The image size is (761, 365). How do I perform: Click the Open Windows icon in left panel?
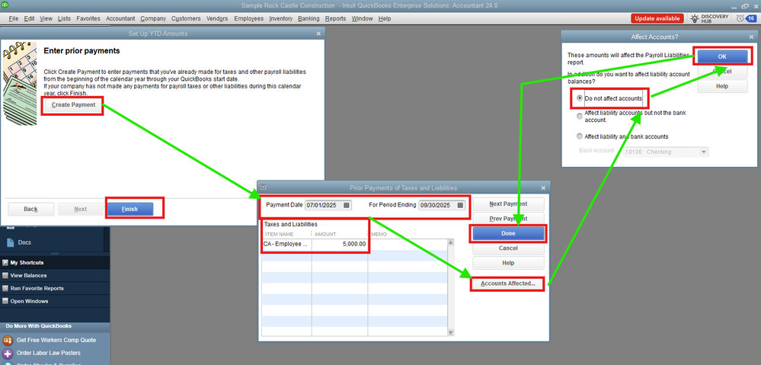click(x=5, y=301)
